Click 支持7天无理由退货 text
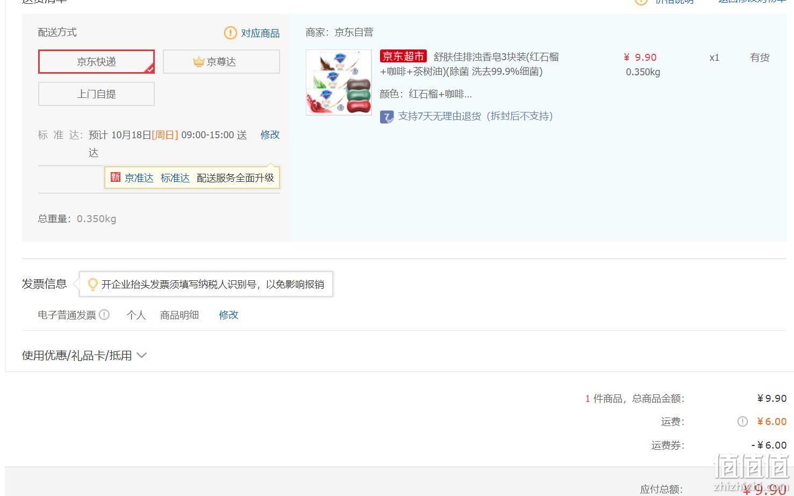The width and height of the screenshot is (794, 496). (475, 116)
